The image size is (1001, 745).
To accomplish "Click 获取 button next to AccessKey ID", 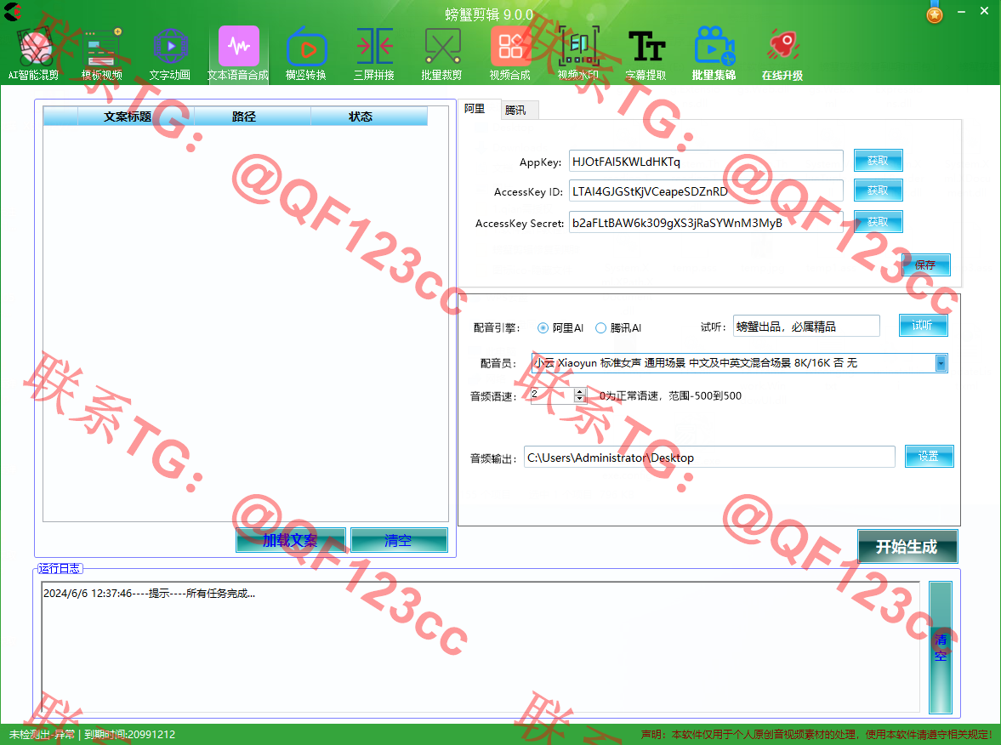I will coord(879,191).
